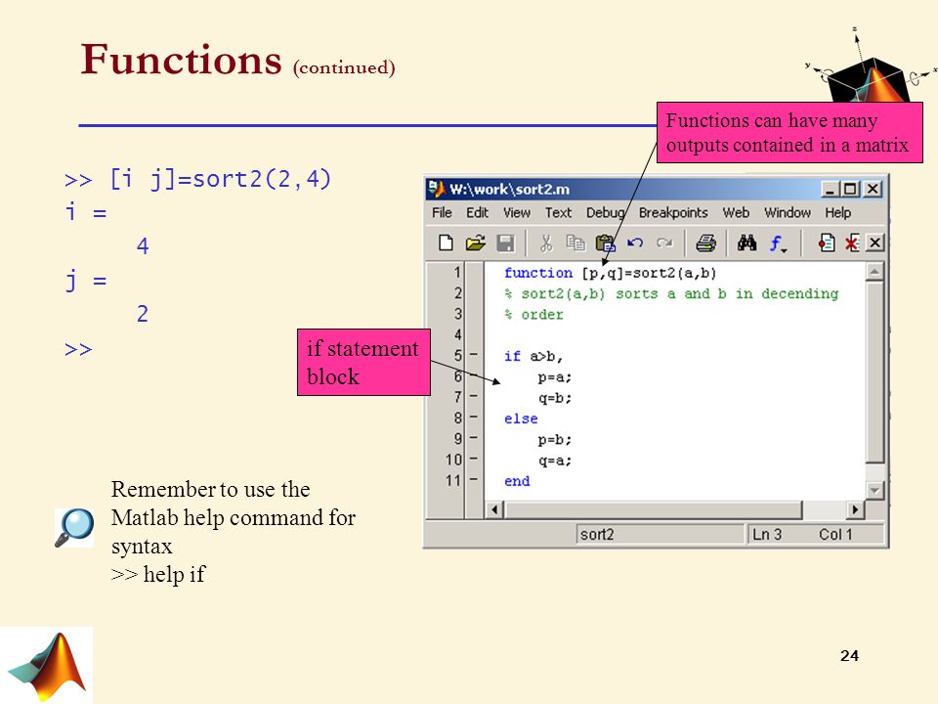
Task: Click horizontal scrollbar left arrow
Action: (494, 510)
